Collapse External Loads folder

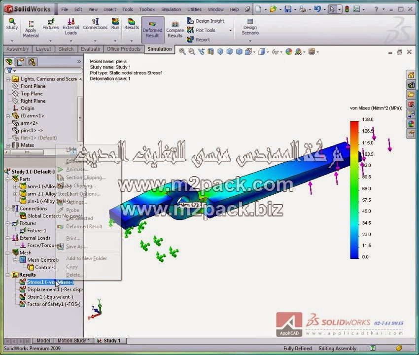click(8, 238)
